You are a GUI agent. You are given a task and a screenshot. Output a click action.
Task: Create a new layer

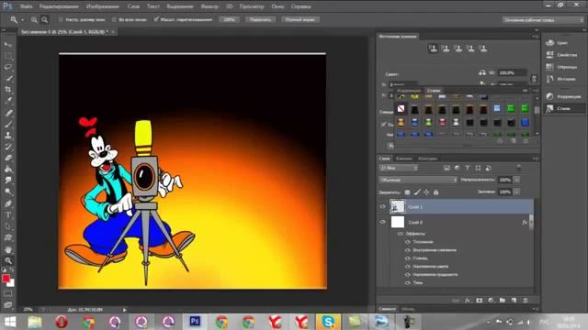click(514, 301)
